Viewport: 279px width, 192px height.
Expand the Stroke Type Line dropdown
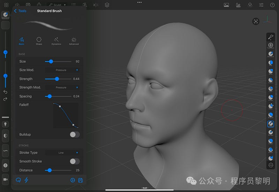[x=62, y=153]
